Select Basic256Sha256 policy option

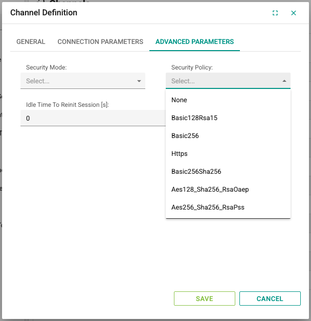[x=228, y=172]
